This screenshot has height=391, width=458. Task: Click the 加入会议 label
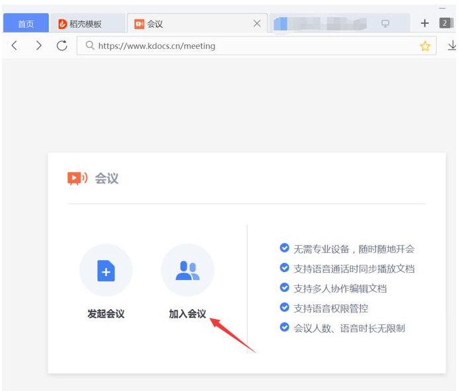coord(188,314)
